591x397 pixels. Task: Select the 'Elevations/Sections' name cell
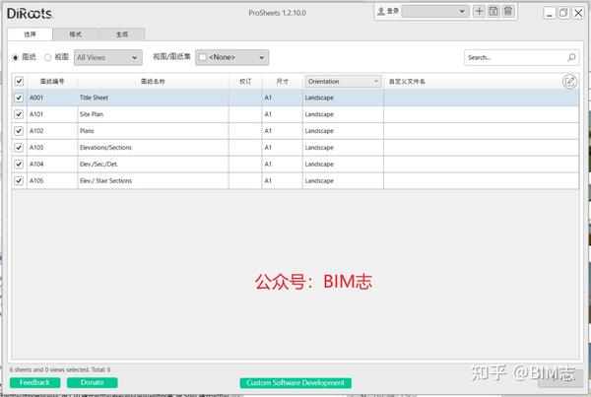tap(153, 148)
